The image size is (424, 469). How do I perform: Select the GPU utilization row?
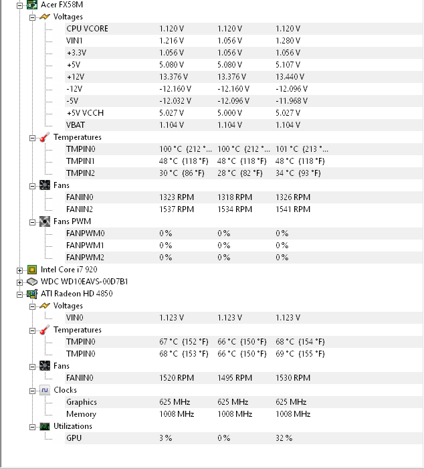[243, 438]
